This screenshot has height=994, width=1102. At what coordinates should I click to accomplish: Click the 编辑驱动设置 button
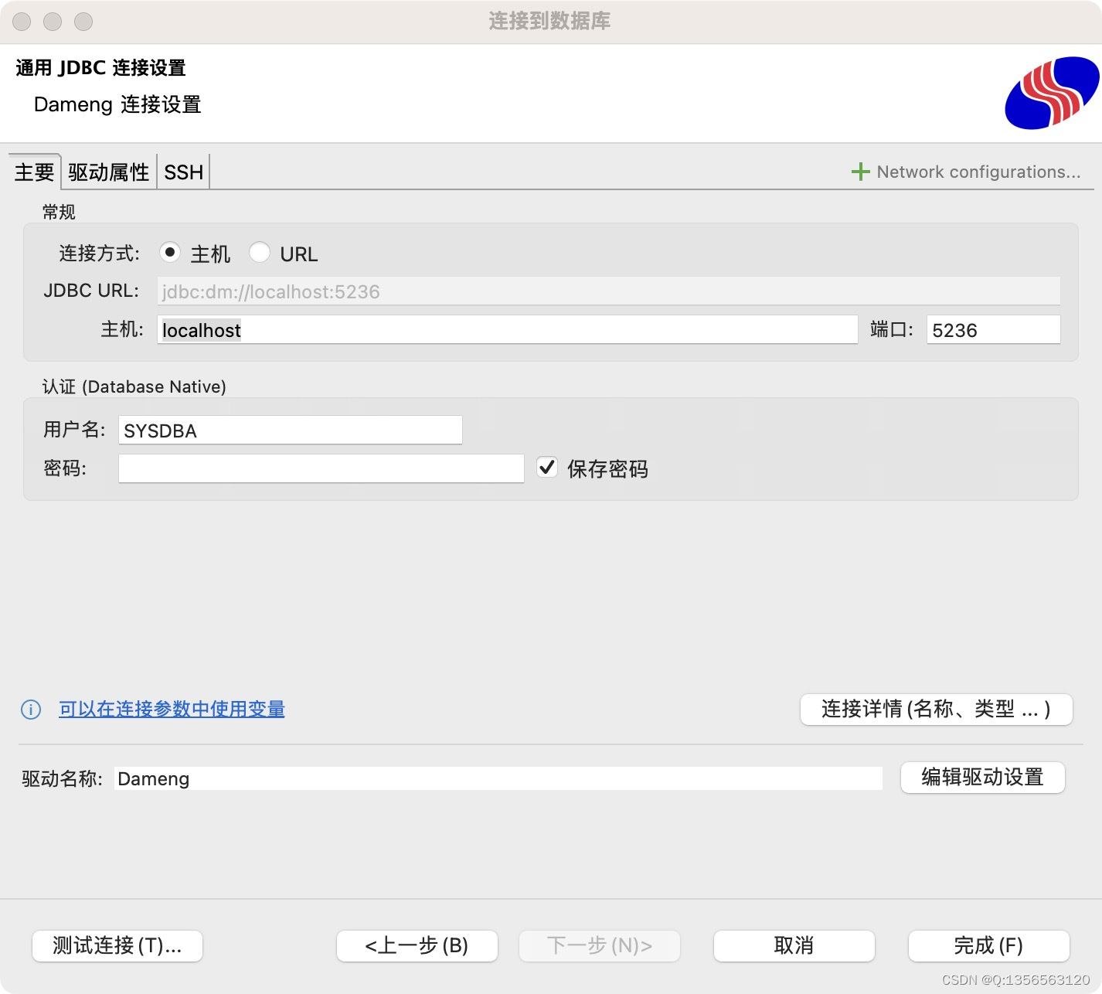[x=983, y=778]
